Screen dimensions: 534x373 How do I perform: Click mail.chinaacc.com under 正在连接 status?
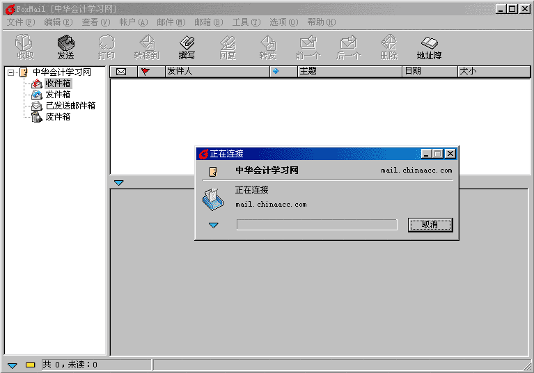click(x=271, y=204)
